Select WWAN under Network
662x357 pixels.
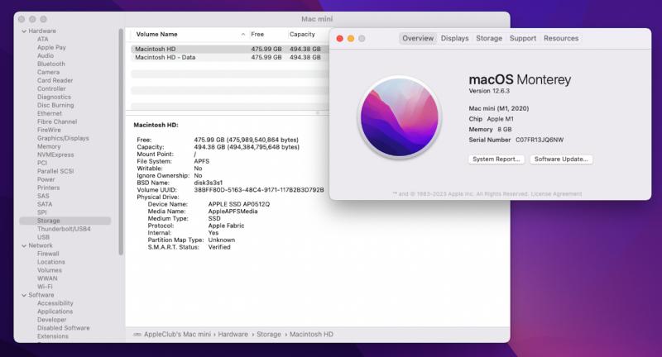coord(47,278)
